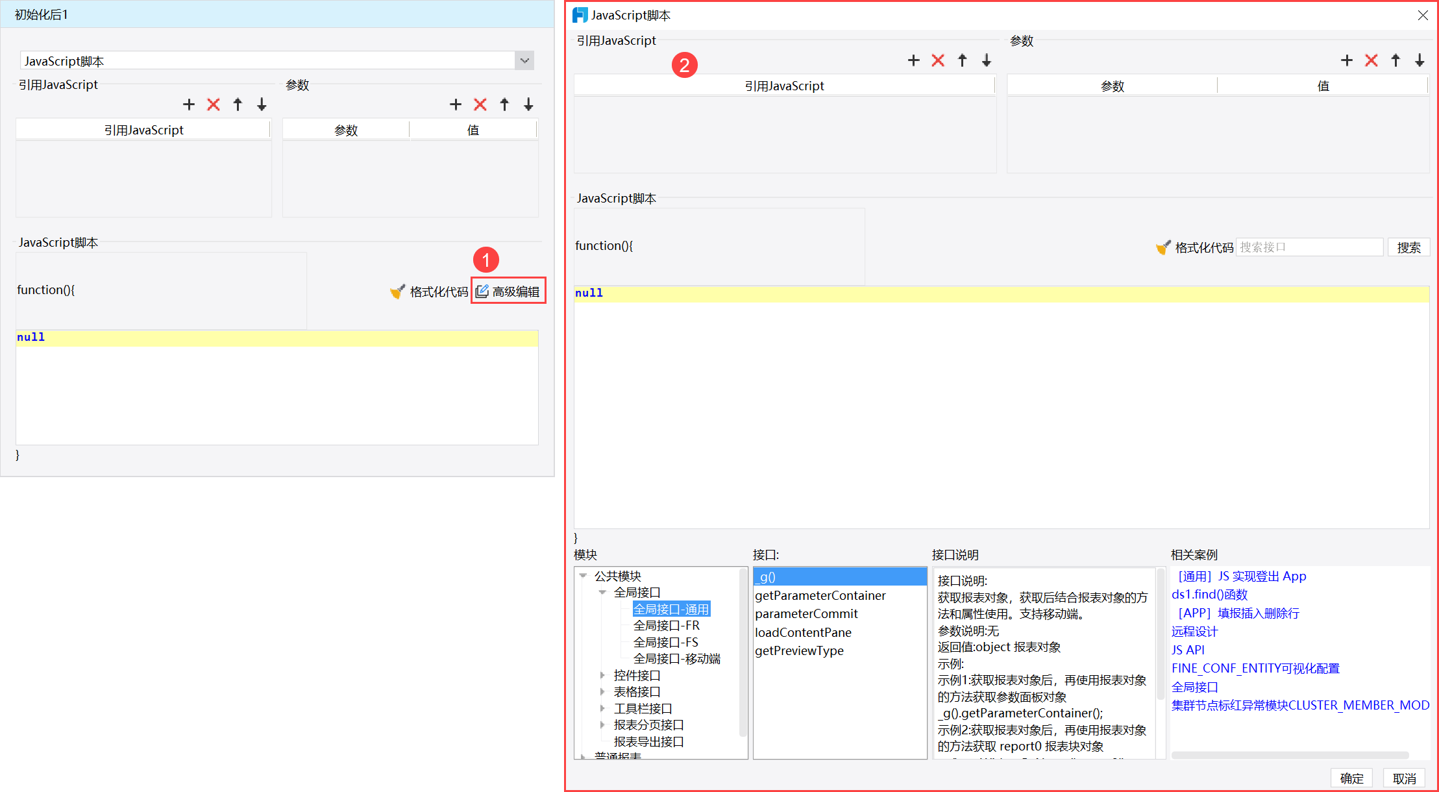Click the horizontal scrollbar under 相关案例
1439x792 pixels.
click(x=1289, y=755)
